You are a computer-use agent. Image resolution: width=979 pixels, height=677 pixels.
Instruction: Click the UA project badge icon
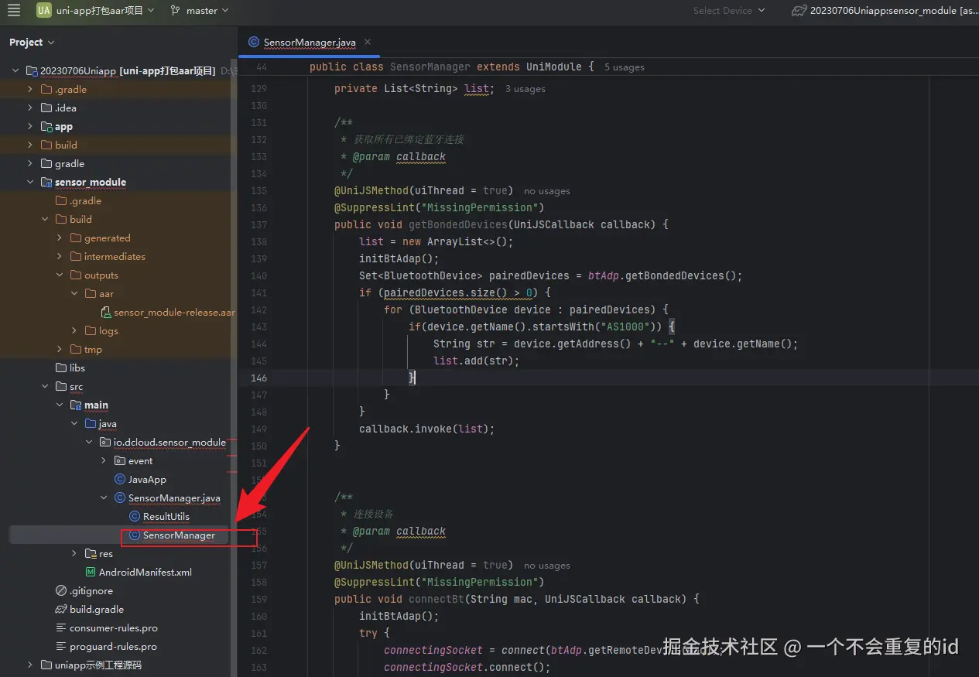[43, 10]
